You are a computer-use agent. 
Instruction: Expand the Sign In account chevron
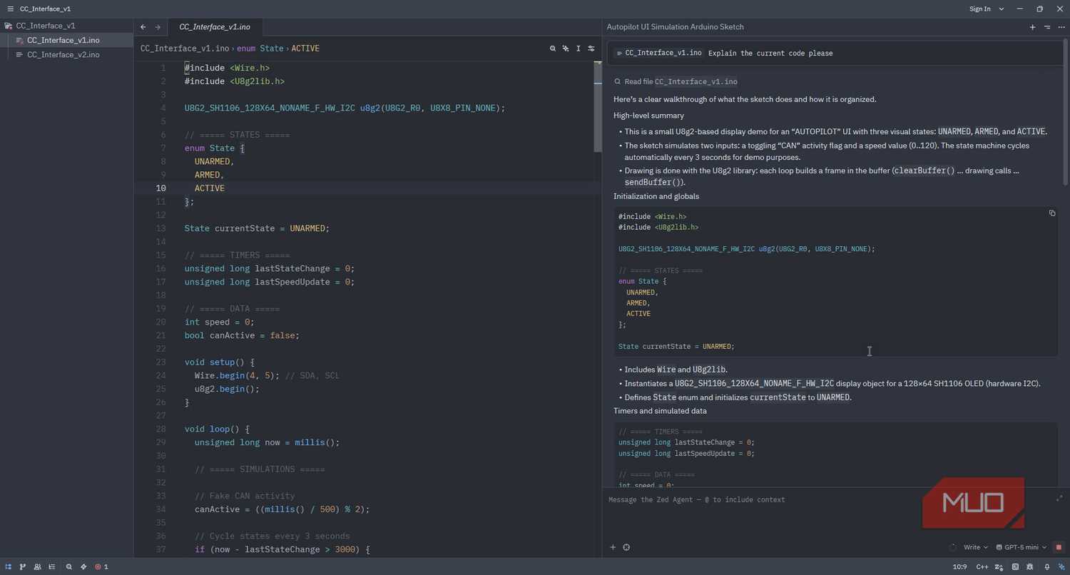click(x=1002, y=9)
